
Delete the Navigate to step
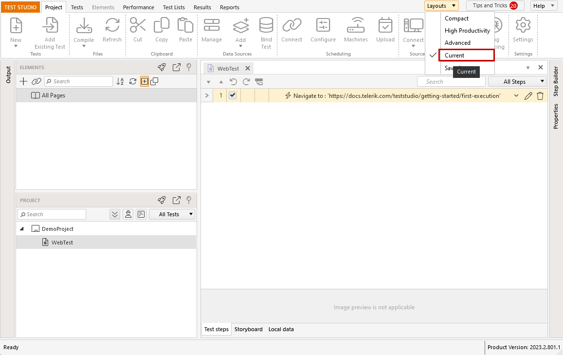pyautogui.click(x=540, y=96)
